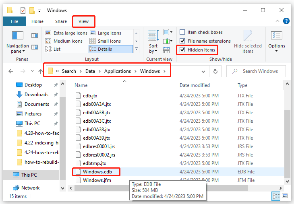Select Extra large icons layout
This screenshot has height=204, width=294.
(66, 33)
